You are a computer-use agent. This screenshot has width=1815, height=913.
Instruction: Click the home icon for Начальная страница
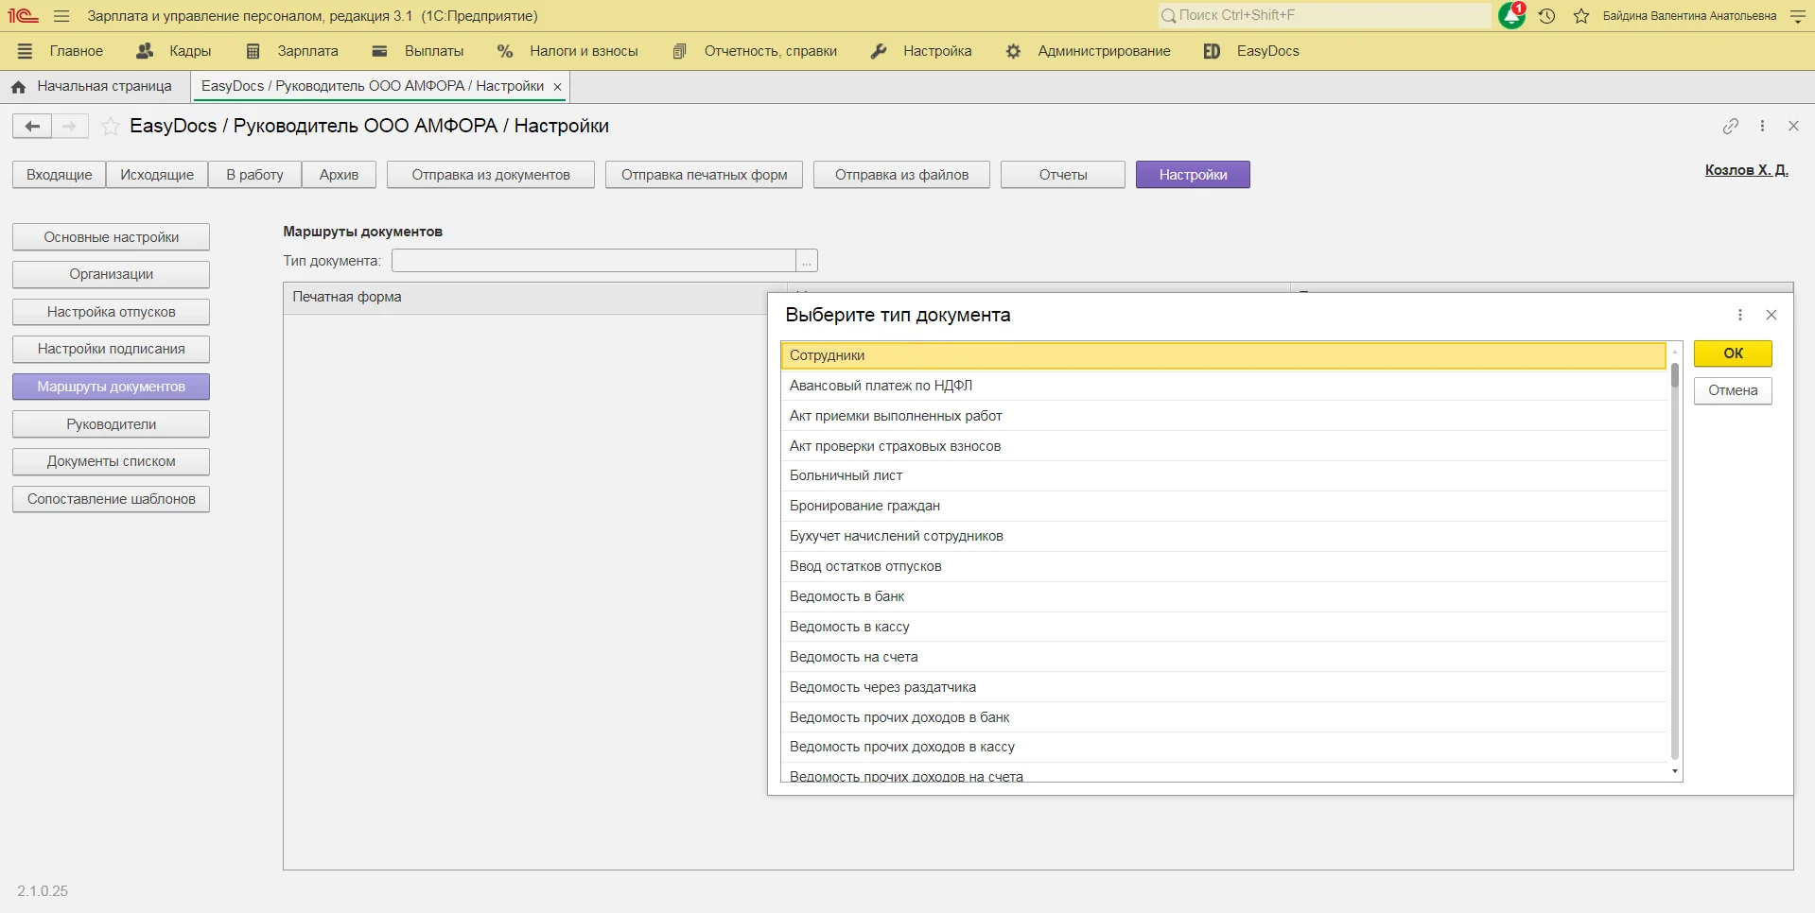pos(18,86)
